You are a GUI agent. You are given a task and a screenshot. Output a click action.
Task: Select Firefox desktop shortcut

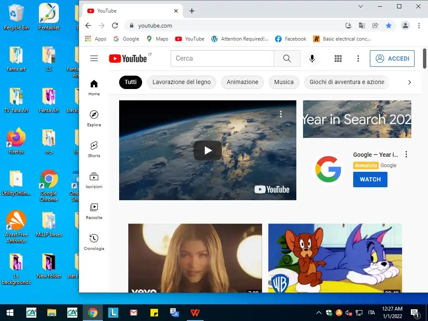click(x=16, y=141)
